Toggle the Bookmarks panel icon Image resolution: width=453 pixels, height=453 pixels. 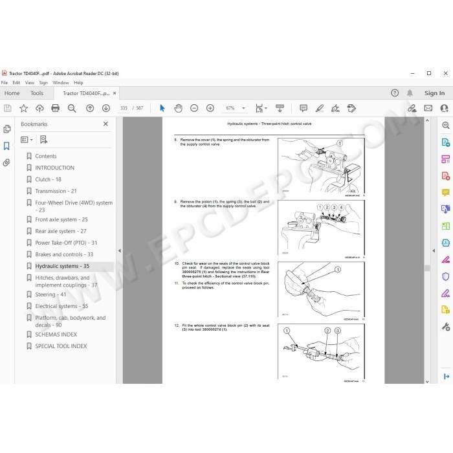6,146
